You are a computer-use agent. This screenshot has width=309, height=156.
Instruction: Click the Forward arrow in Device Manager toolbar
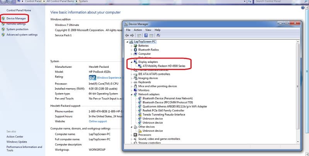click(x=132, y=35)
